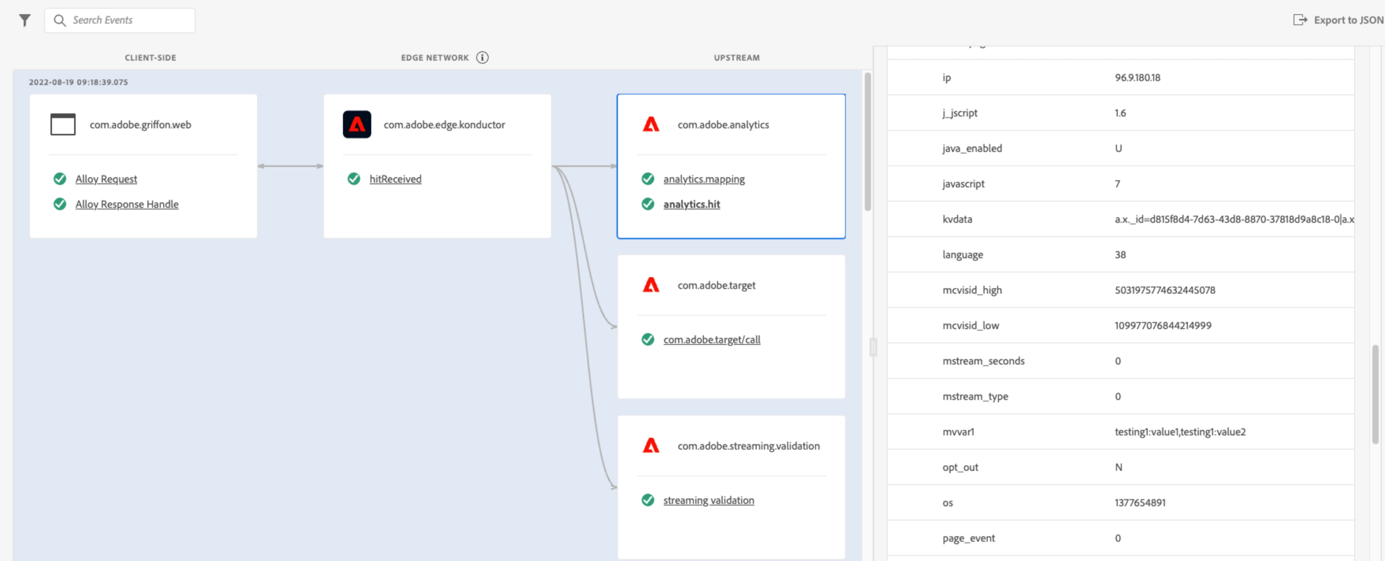Click the edge.konductor Adobe logo icon
Screen dimensions: 1385x561
tap(357, 124)
